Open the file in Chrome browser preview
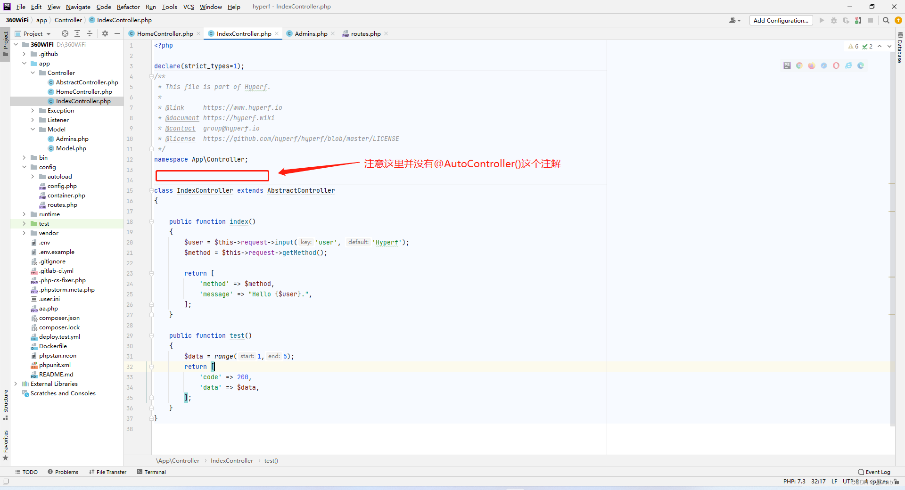Screen dimensions: 905x490 [x=799, y=65]
